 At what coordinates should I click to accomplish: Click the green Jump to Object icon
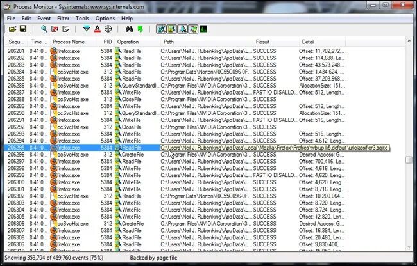pos(140,29)
